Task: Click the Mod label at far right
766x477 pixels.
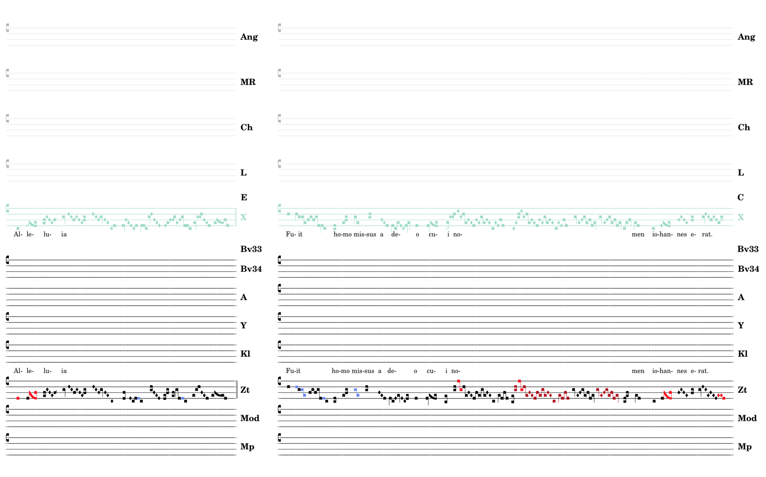Action: [747, 418]
